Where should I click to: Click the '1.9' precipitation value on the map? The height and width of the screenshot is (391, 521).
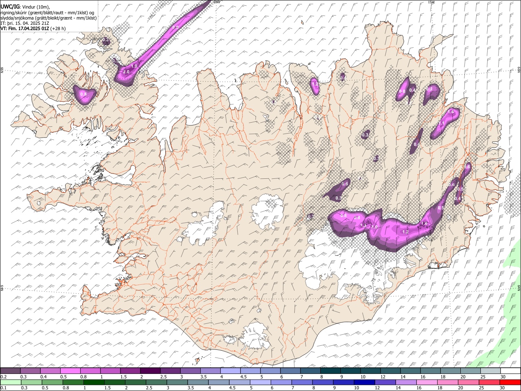tap(135, 66)
